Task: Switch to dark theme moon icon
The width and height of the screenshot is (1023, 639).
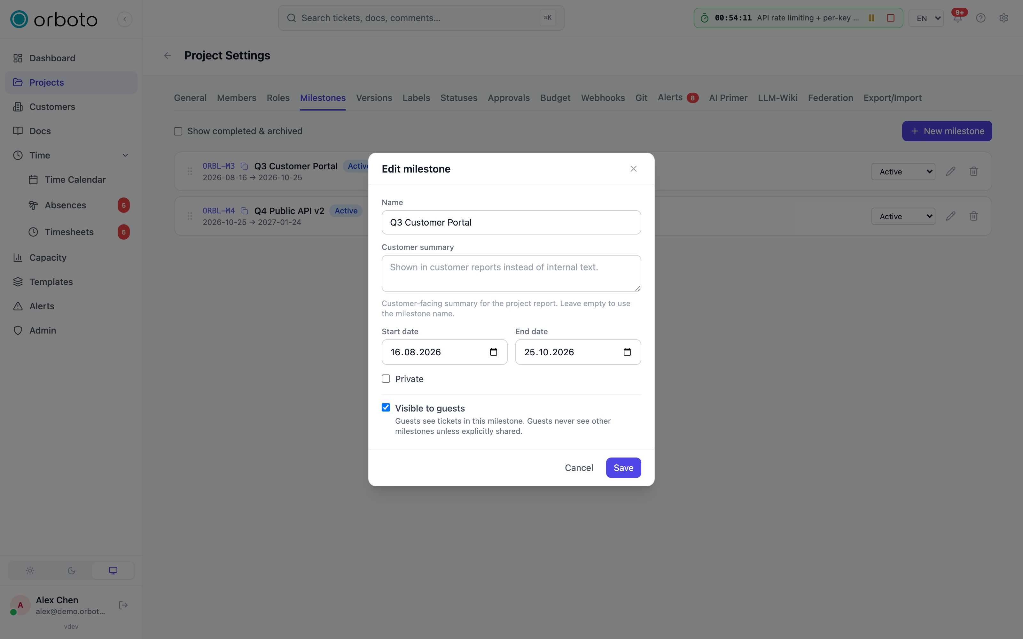Action: tap(71, 571)
